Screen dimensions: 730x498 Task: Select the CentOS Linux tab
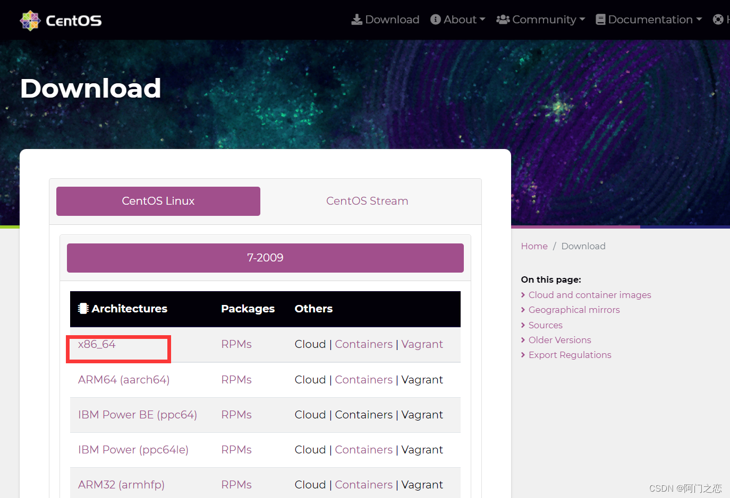click(158, 201)
